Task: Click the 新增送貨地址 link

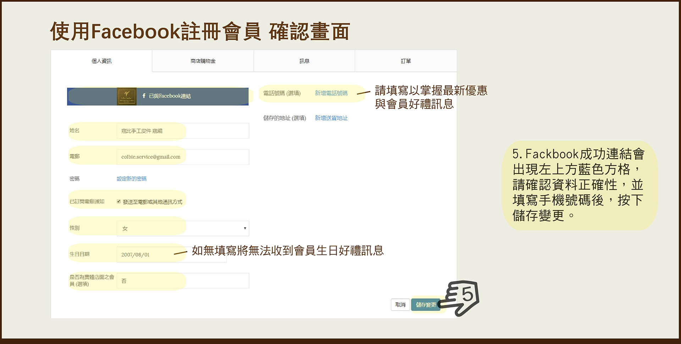Action: pyautogui.click(x=331, y=118)
